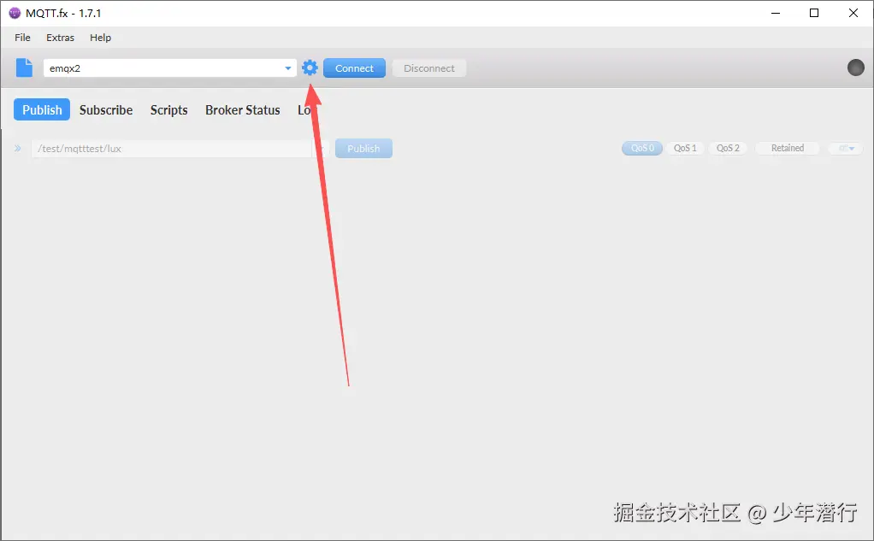Minimize the MQTT.fx window
This screenshot has height=541, width=874.
tap(776, 13)
